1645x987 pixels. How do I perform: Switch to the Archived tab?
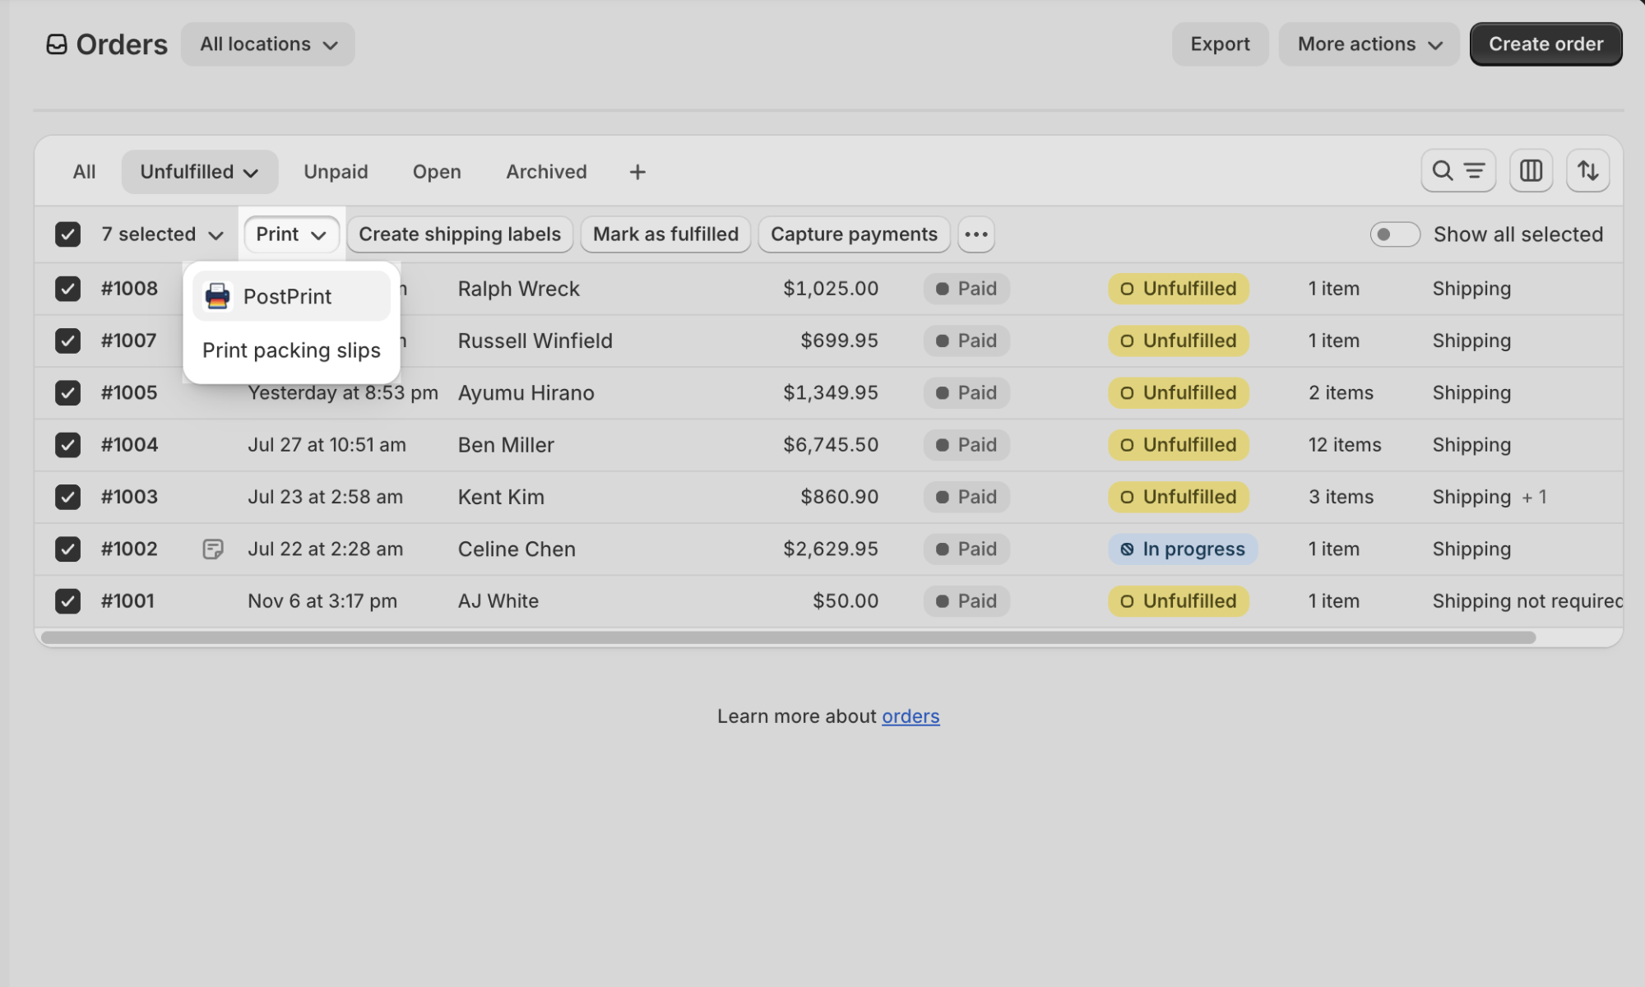545,171
